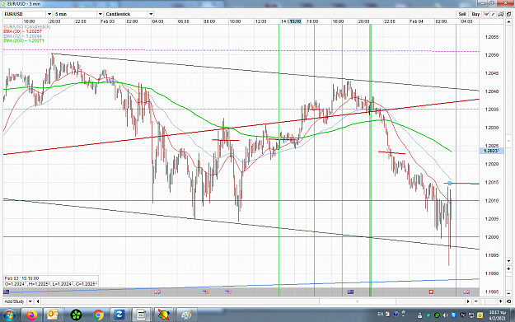Click the Swiss flag news event marker
515x322 pixels.
(x=431, y=292)
